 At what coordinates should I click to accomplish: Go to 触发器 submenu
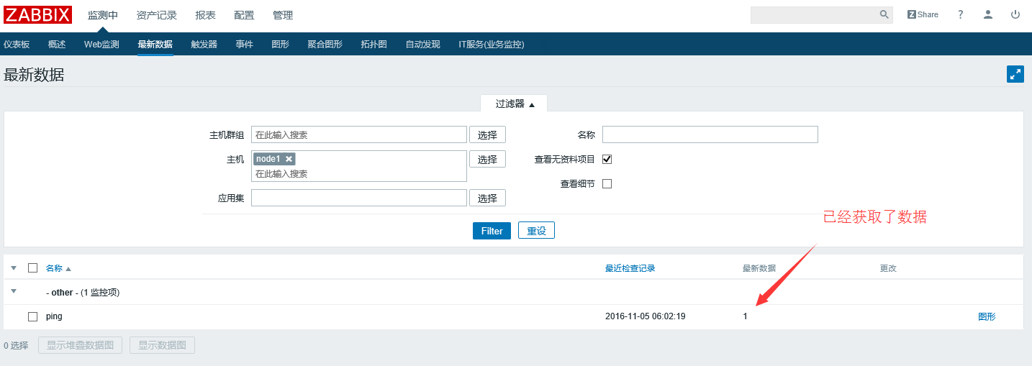pos(204,45)
